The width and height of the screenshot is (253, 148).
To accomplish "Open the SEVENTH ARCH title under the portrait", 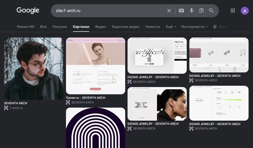I will [x=16, y=103].
